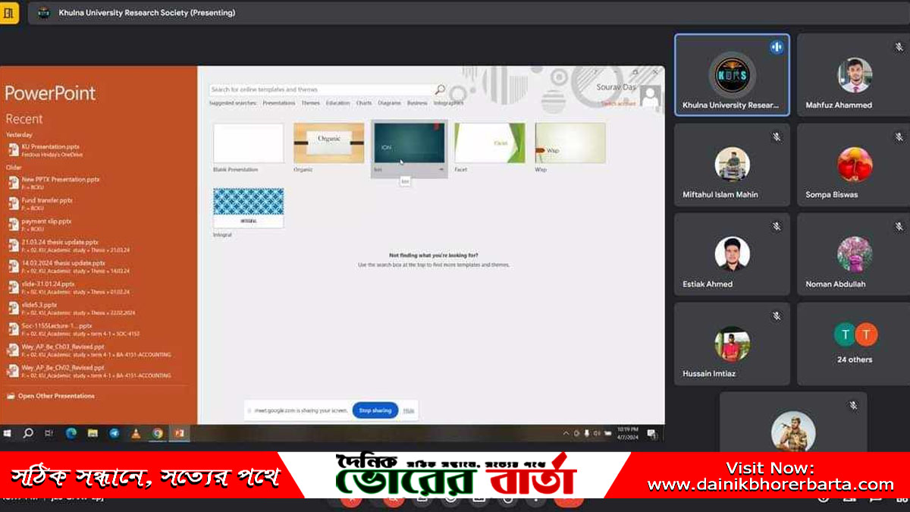The width and height of the screenshot is (910, 512).
Task: Open the 24 others participant tile
Action: pyautogui.click(x=855, y=344)
